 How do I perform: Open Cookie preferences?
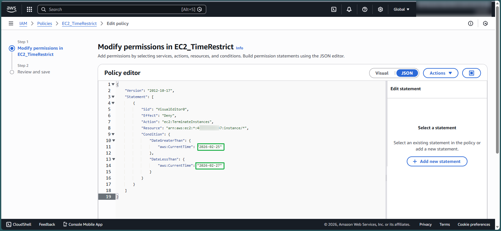[474, 224]
